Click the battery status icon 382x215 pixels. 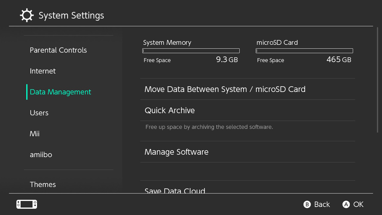coord(26,204)
